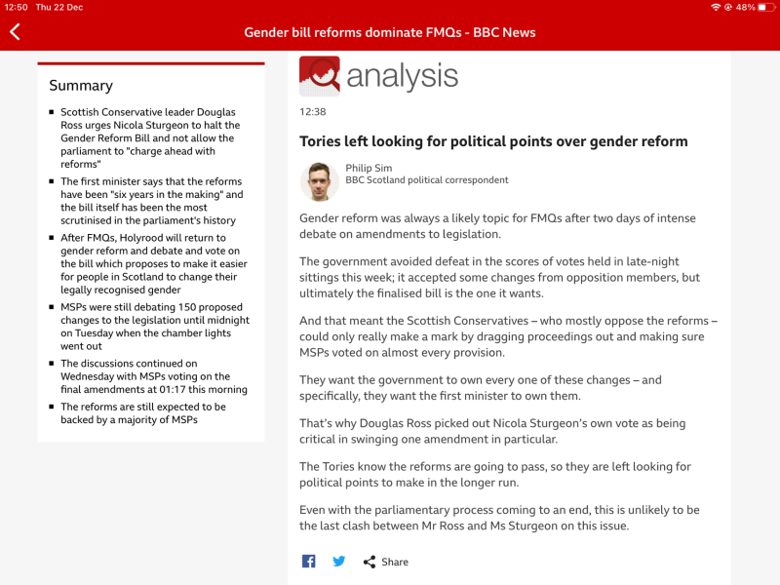Share the article on Twitter
The width and height of the screenshot is (780, 585).
338,562
